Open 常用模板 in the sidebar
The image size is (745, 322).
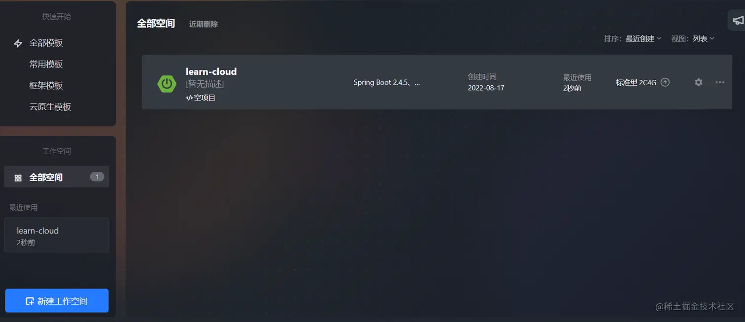46,64
